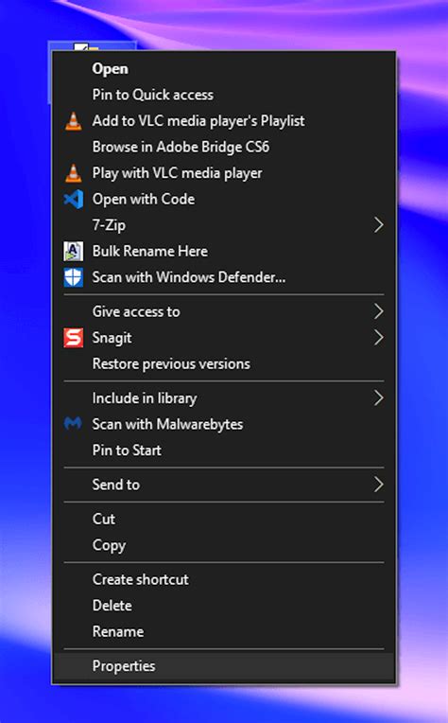Click the Bulk Rename Here icon
This screenshot has height=723, width=448.
(73, 252)
